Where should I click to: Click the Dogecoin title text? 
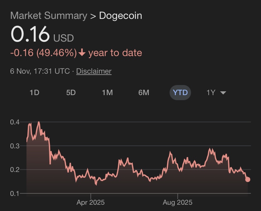point(120,16)
